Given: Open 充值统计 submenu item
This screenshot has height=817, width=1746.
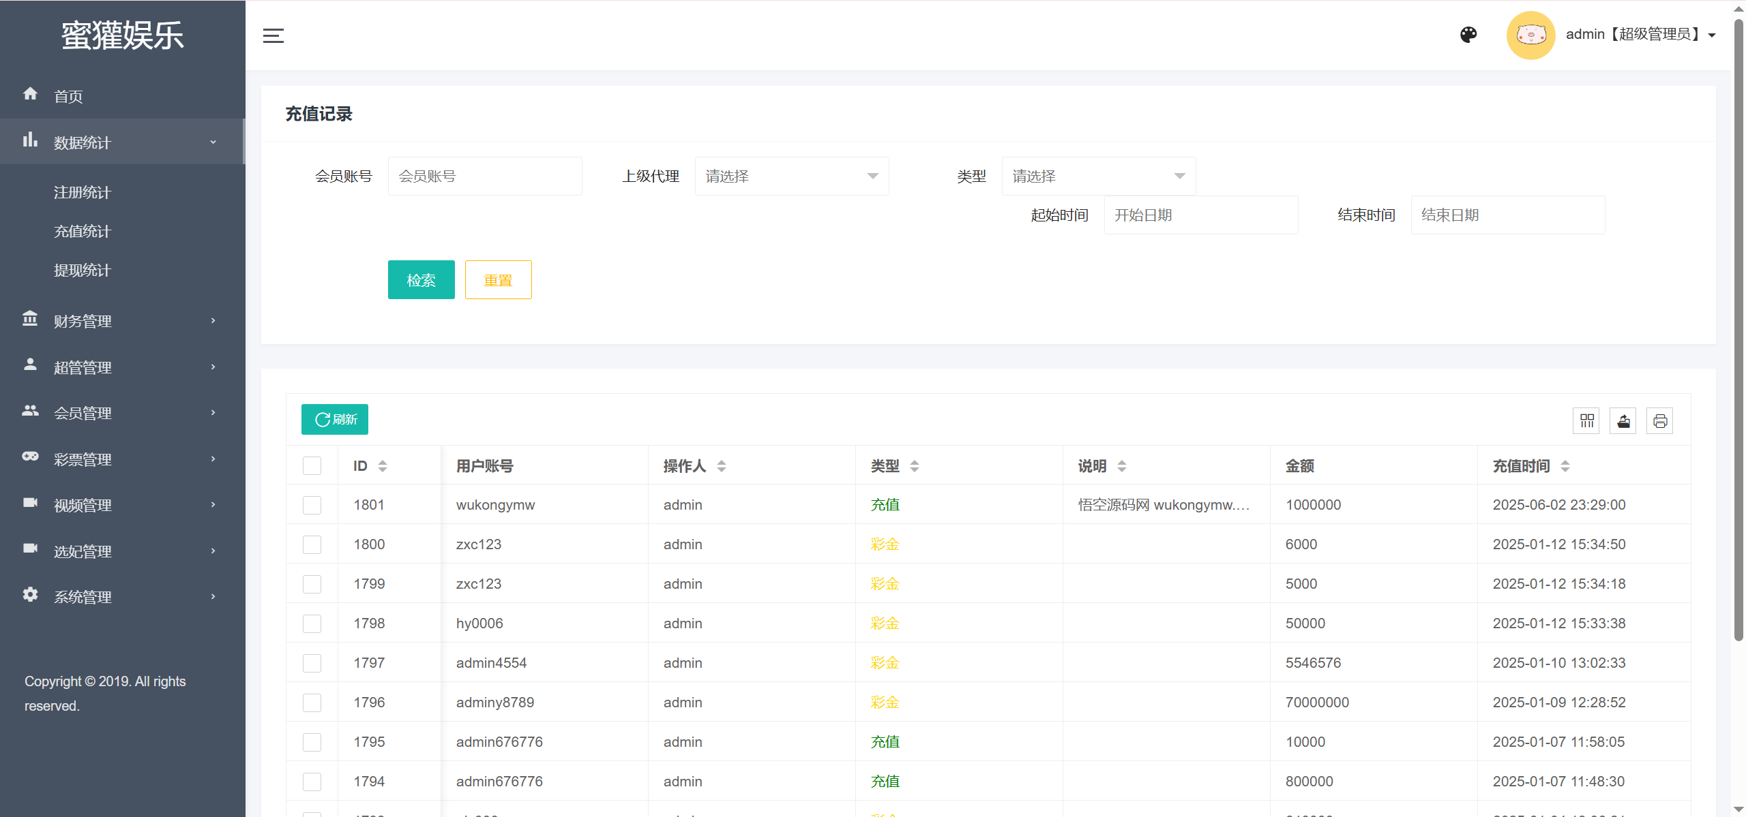Looking at the screenshot, I should (83, 232).
